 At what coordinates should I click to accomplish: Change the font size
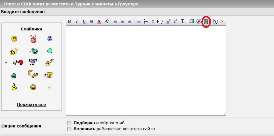pos(106,21)
